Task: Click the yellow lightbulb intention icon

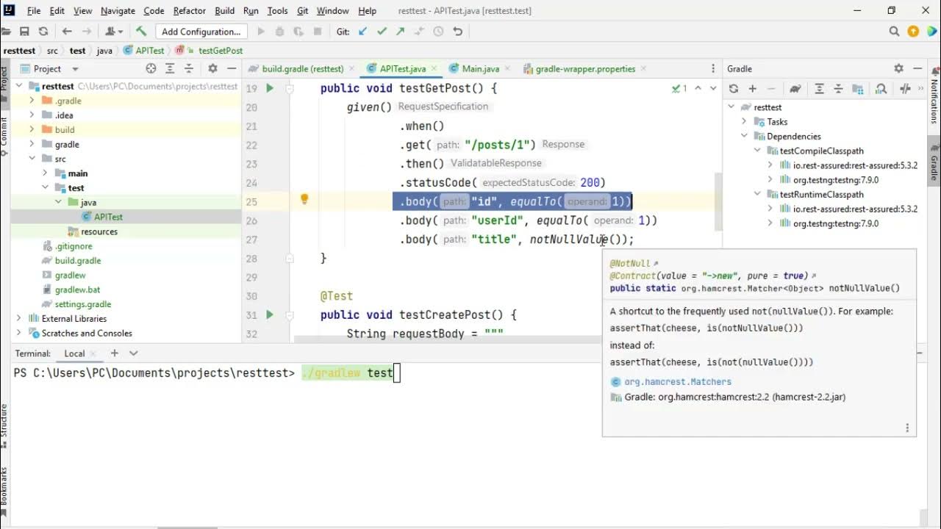Action: pos(304,199)
